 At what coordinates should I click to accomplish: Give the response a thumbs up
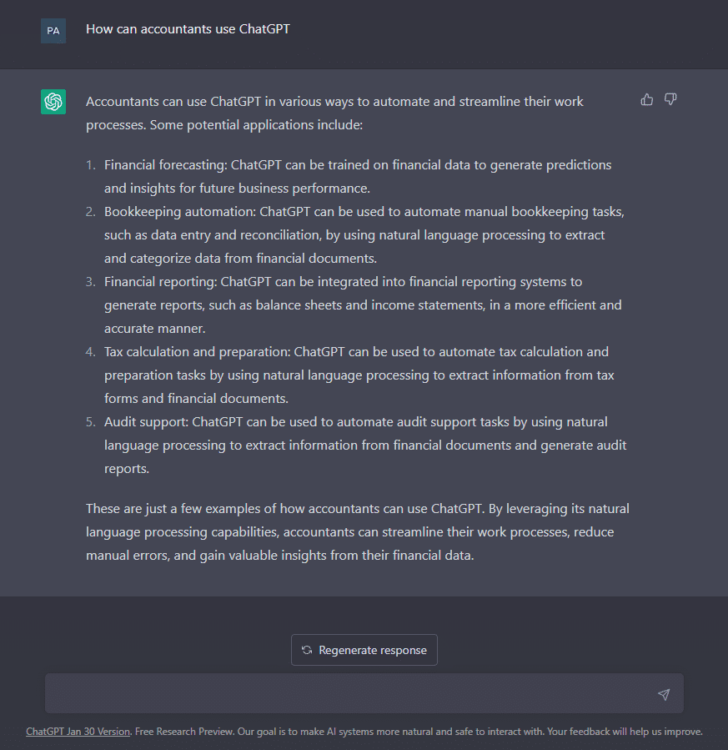[647, 99]
